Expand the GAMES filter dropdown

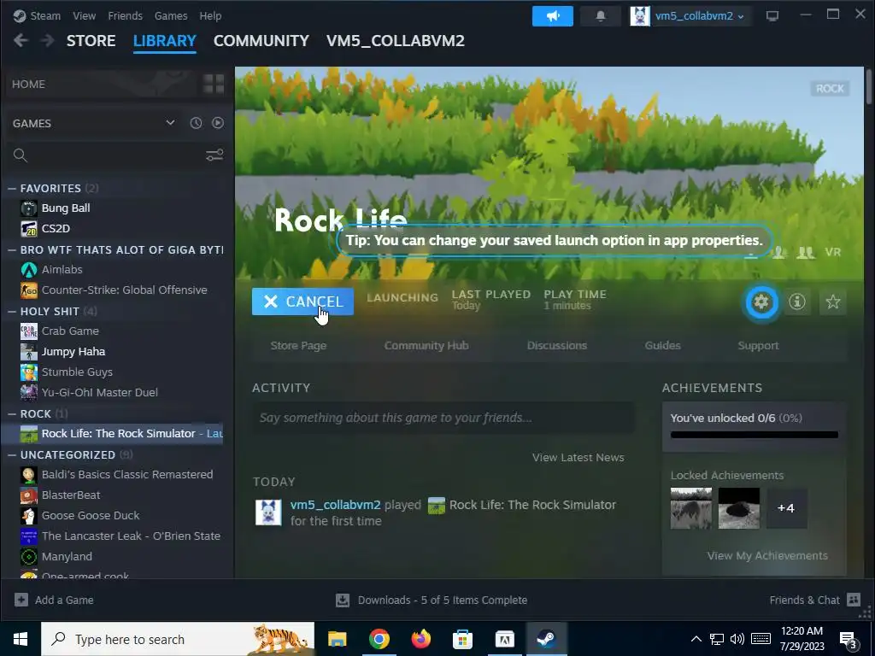170,123
